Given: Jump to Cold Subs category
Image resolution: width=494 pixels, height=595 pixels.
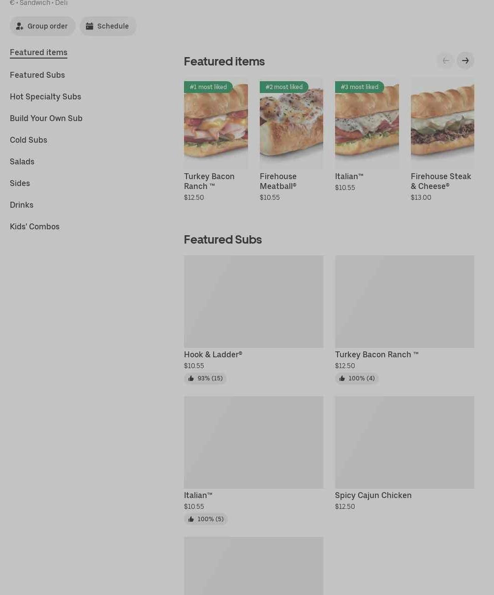Looking at the screenshot, I should (29, 140).
